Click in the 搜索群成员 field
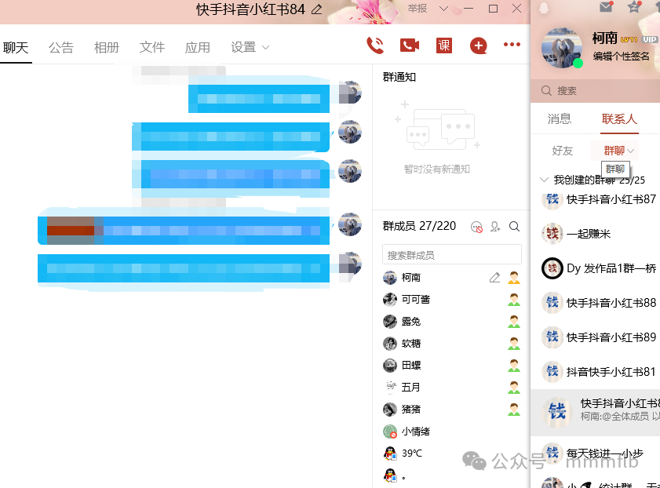 452,254
